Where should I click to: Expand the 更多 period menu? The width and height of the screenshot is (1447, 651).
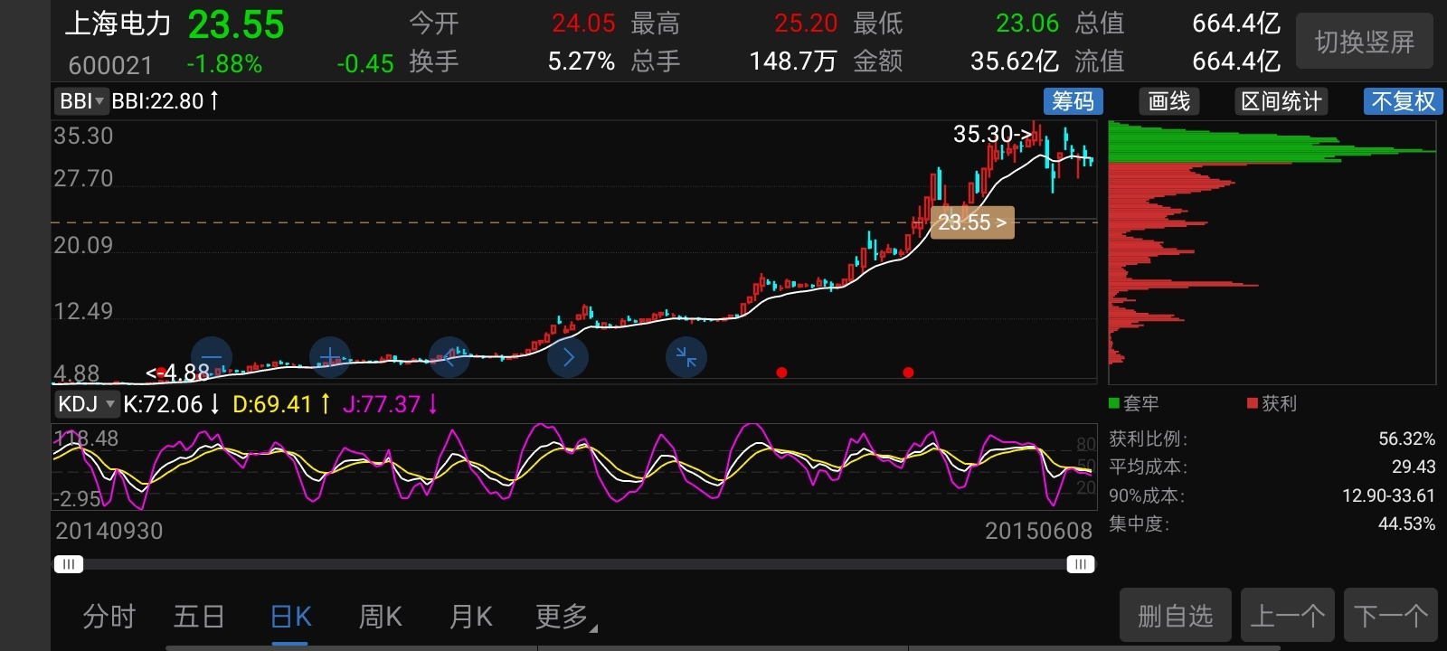566,617
